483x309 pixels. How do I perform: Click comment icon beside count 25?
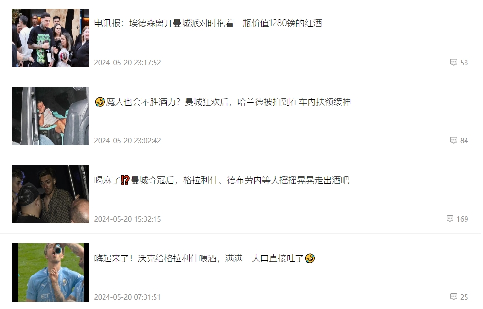click(x=453, y=297)
